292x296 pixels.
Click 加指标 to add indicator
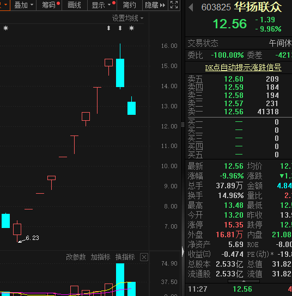(100, 257)
